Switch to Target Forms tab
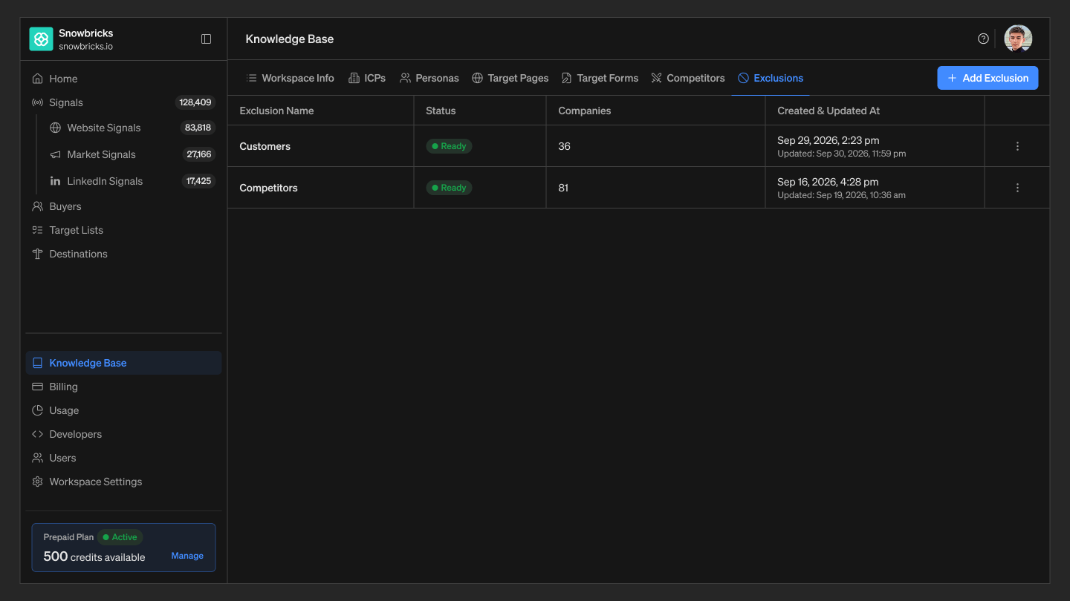The height and width of the screenshot is (601, 1070). point(600,78)
